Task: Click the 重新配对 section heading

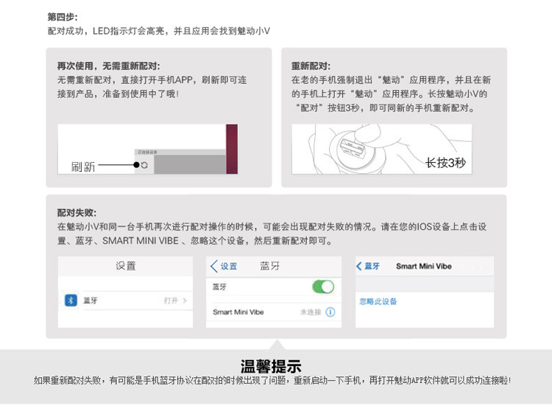Action: (311, 66)
